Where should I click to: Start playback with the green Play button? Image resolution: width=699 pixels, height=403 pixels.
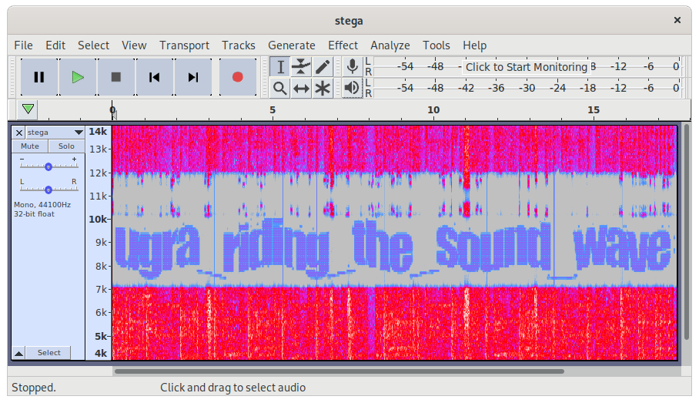click(78, 77)
